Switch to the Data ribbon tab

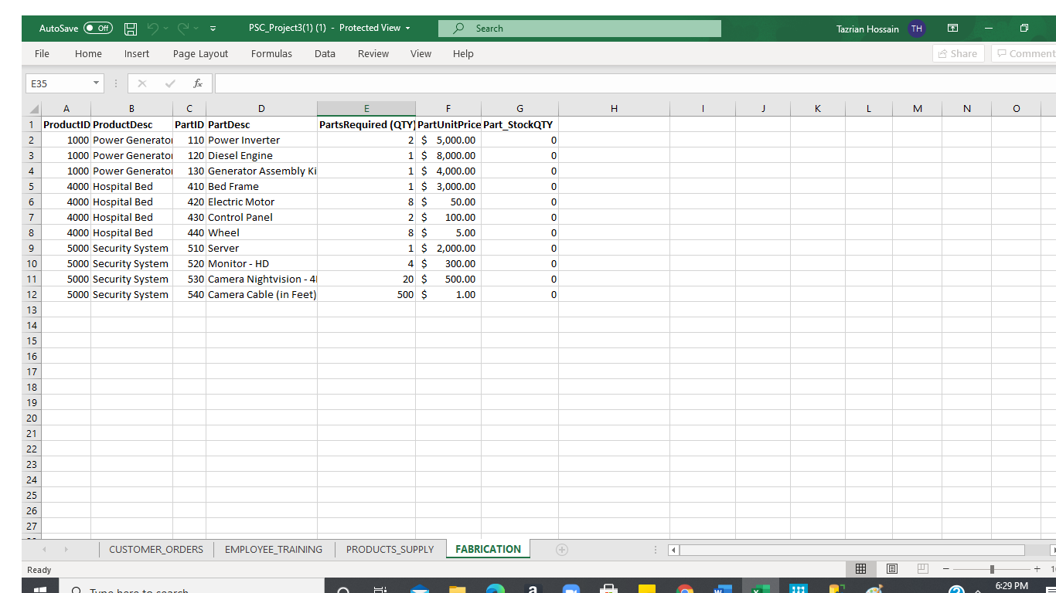325,53
